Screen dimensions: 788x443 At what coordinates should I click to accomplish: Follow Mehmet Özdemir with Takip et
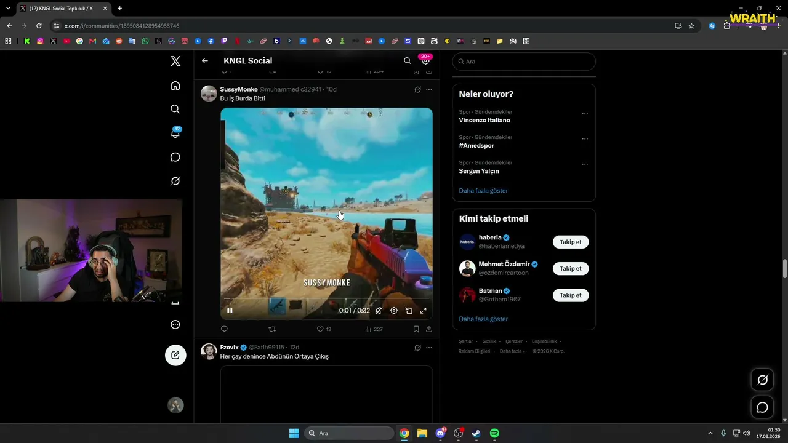coord(571,268)
